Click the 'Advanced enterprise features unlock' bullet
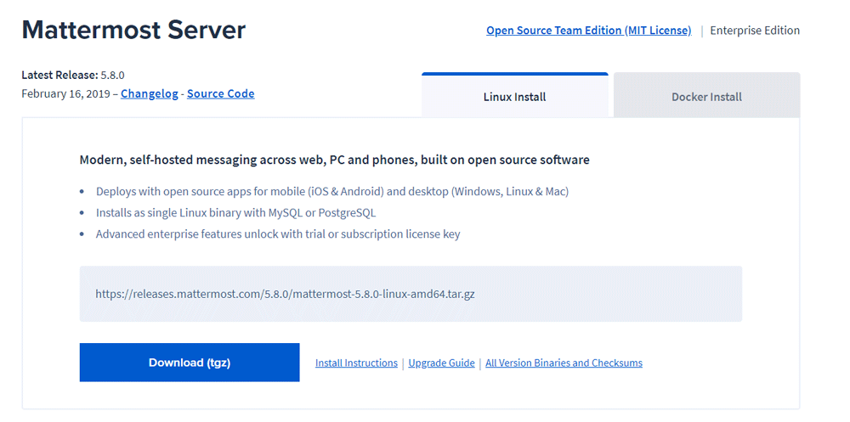 278,234
